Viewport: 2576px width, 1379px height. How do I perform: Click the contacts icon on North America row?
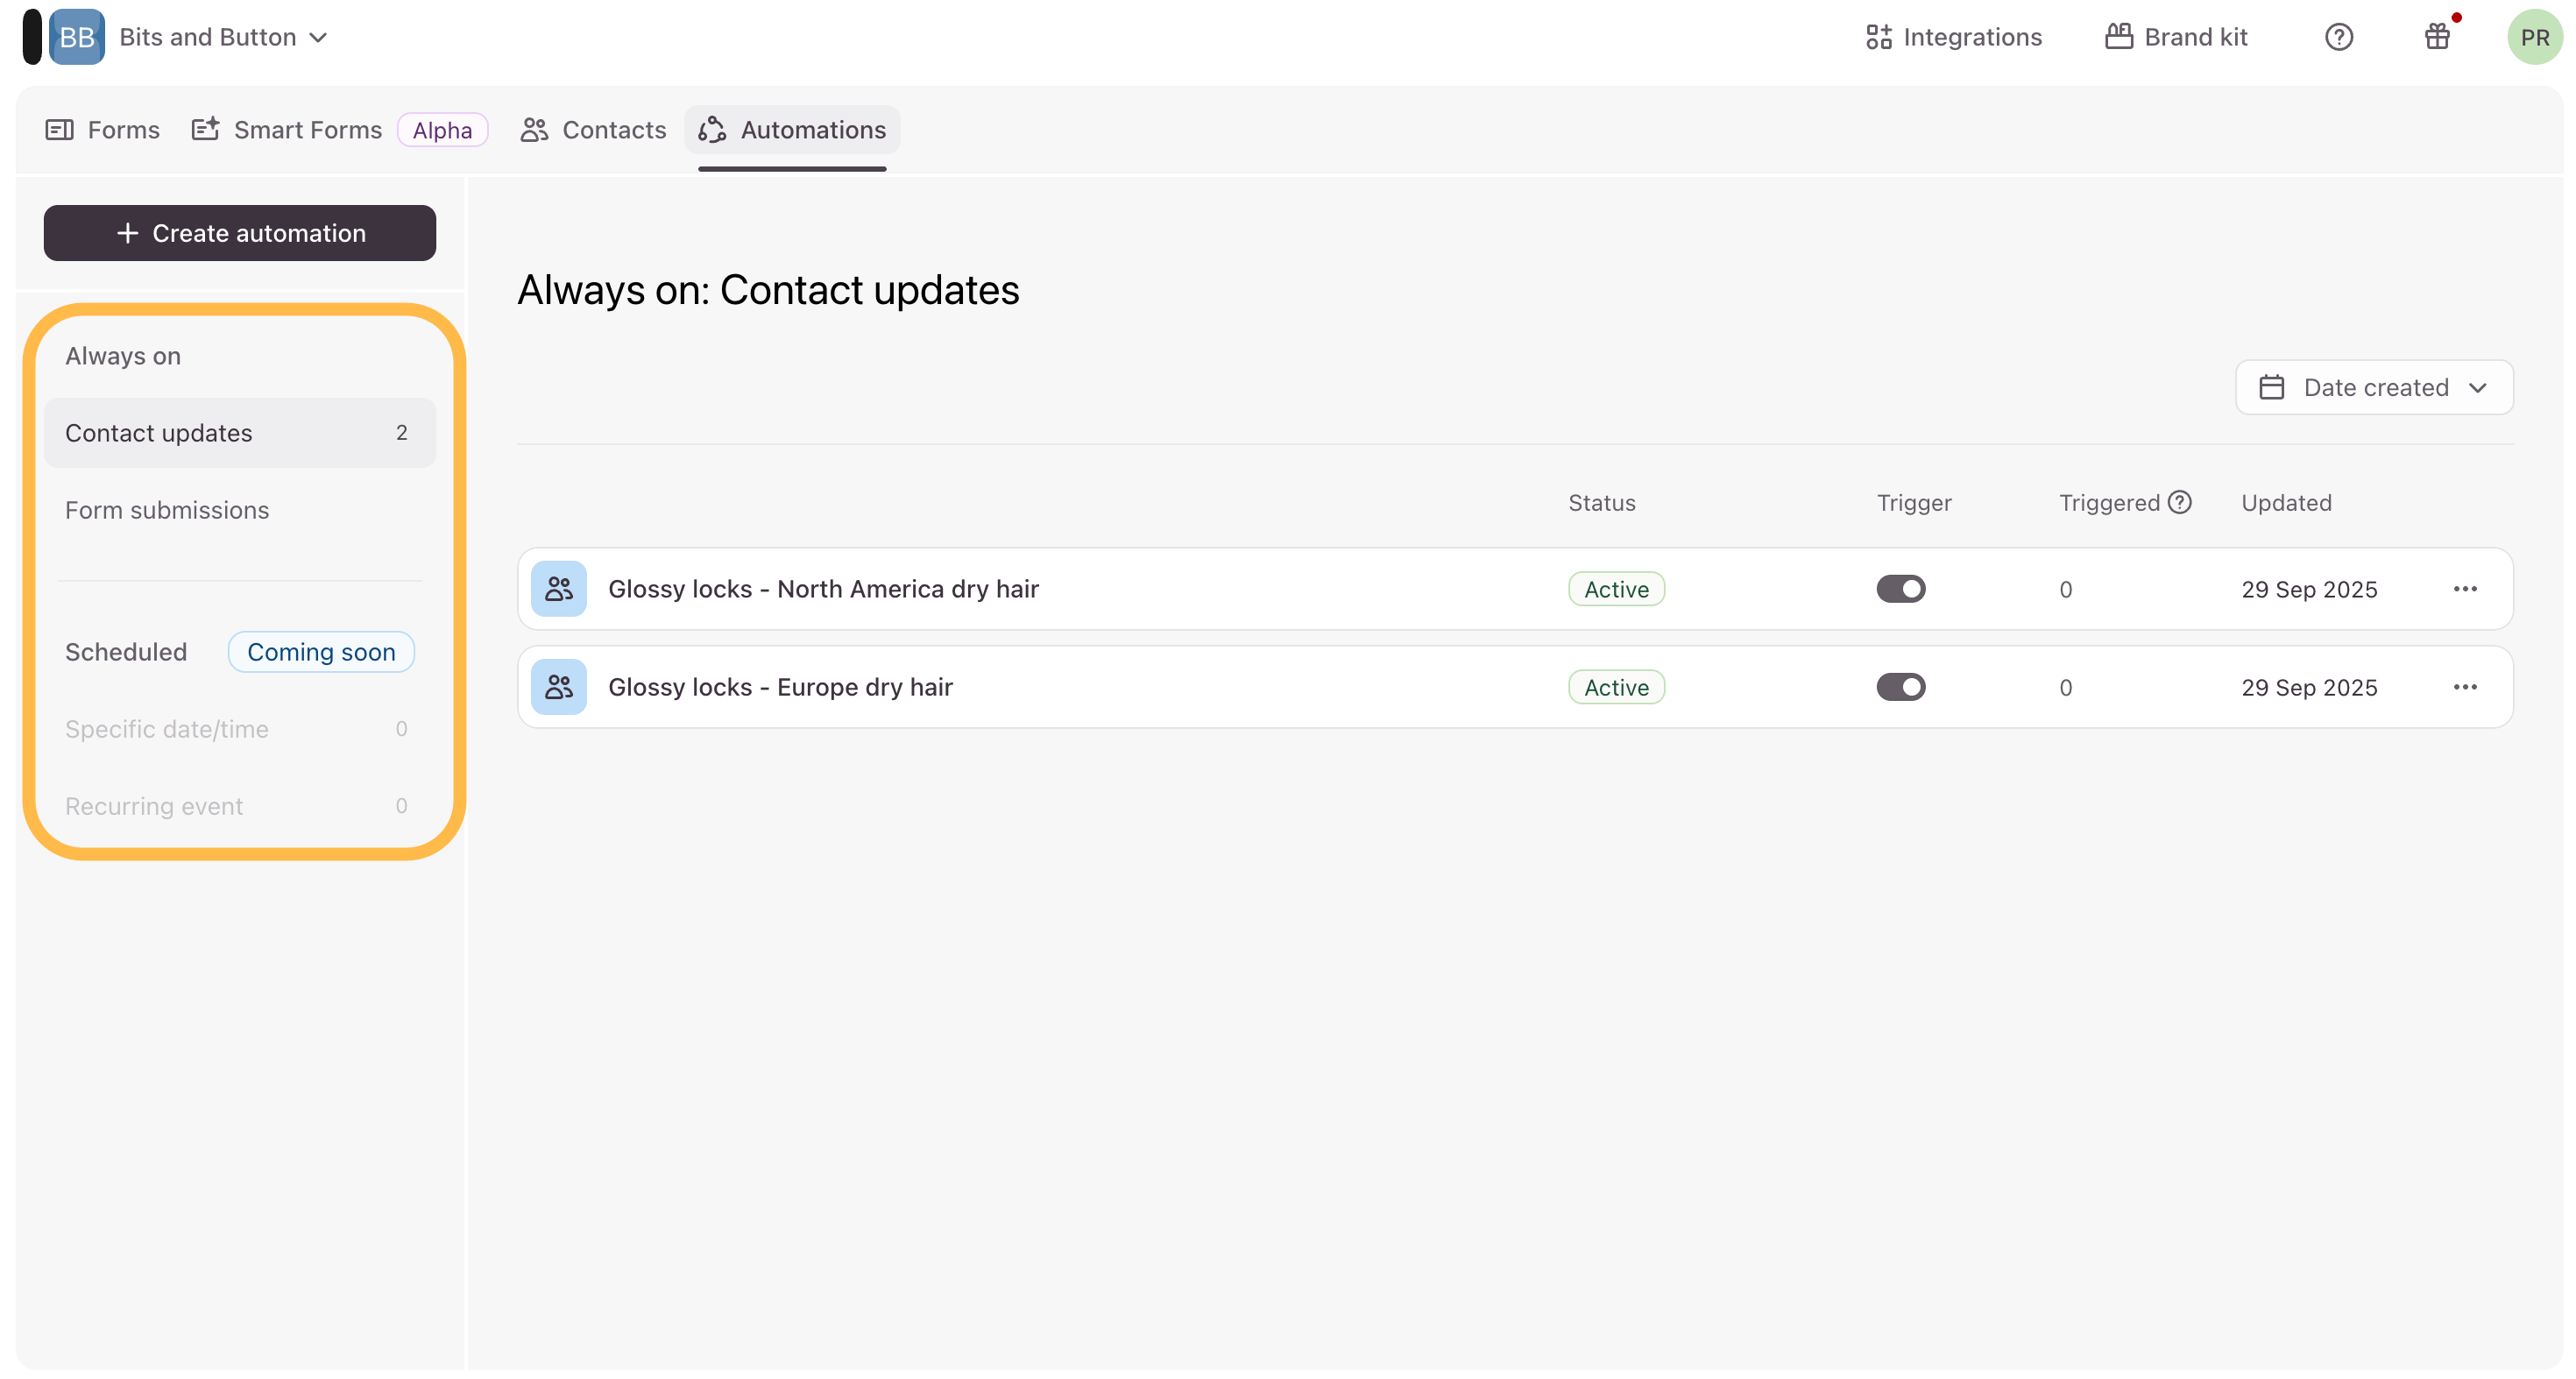pos(558,589)
